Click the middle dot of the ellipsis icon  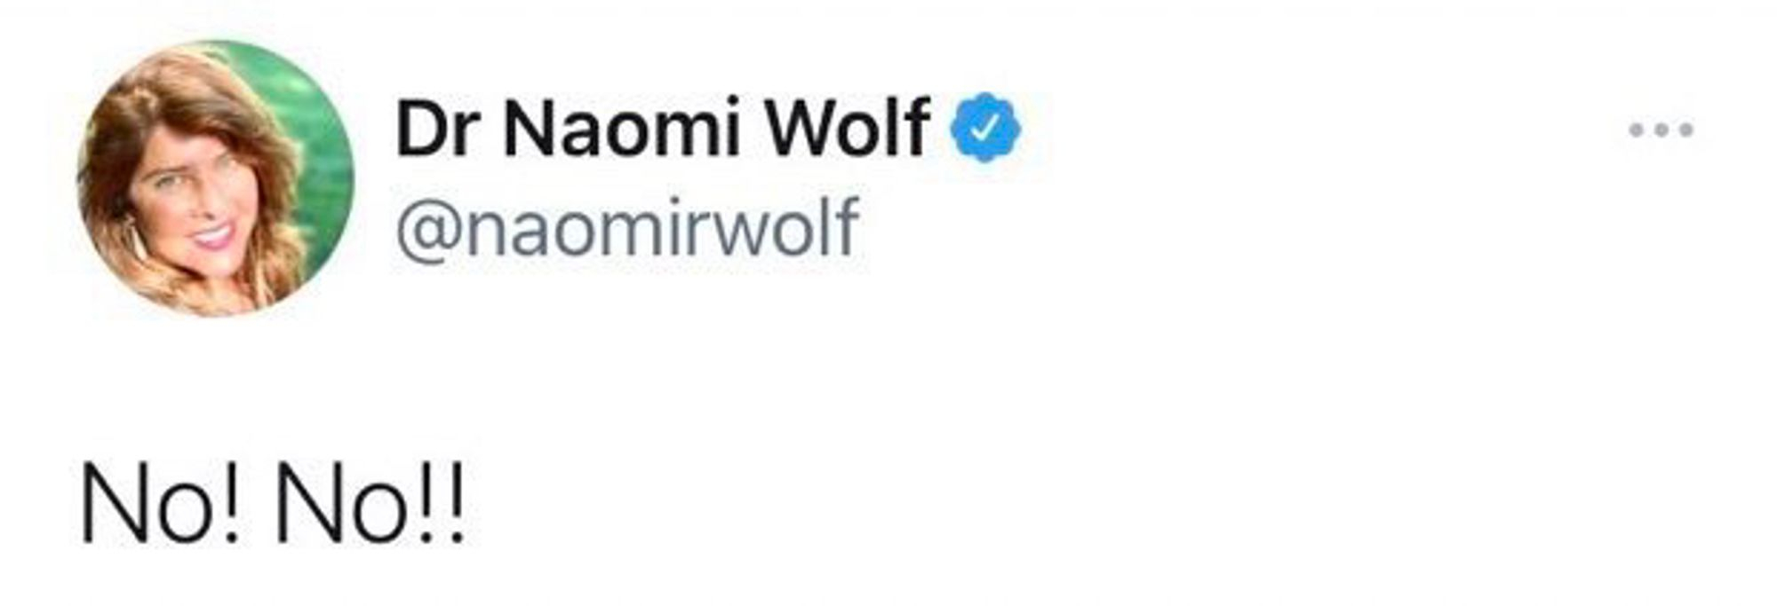coord(1661,130)
